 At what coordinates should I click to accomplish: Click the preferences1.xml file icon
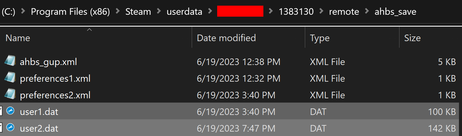(10, 78)
